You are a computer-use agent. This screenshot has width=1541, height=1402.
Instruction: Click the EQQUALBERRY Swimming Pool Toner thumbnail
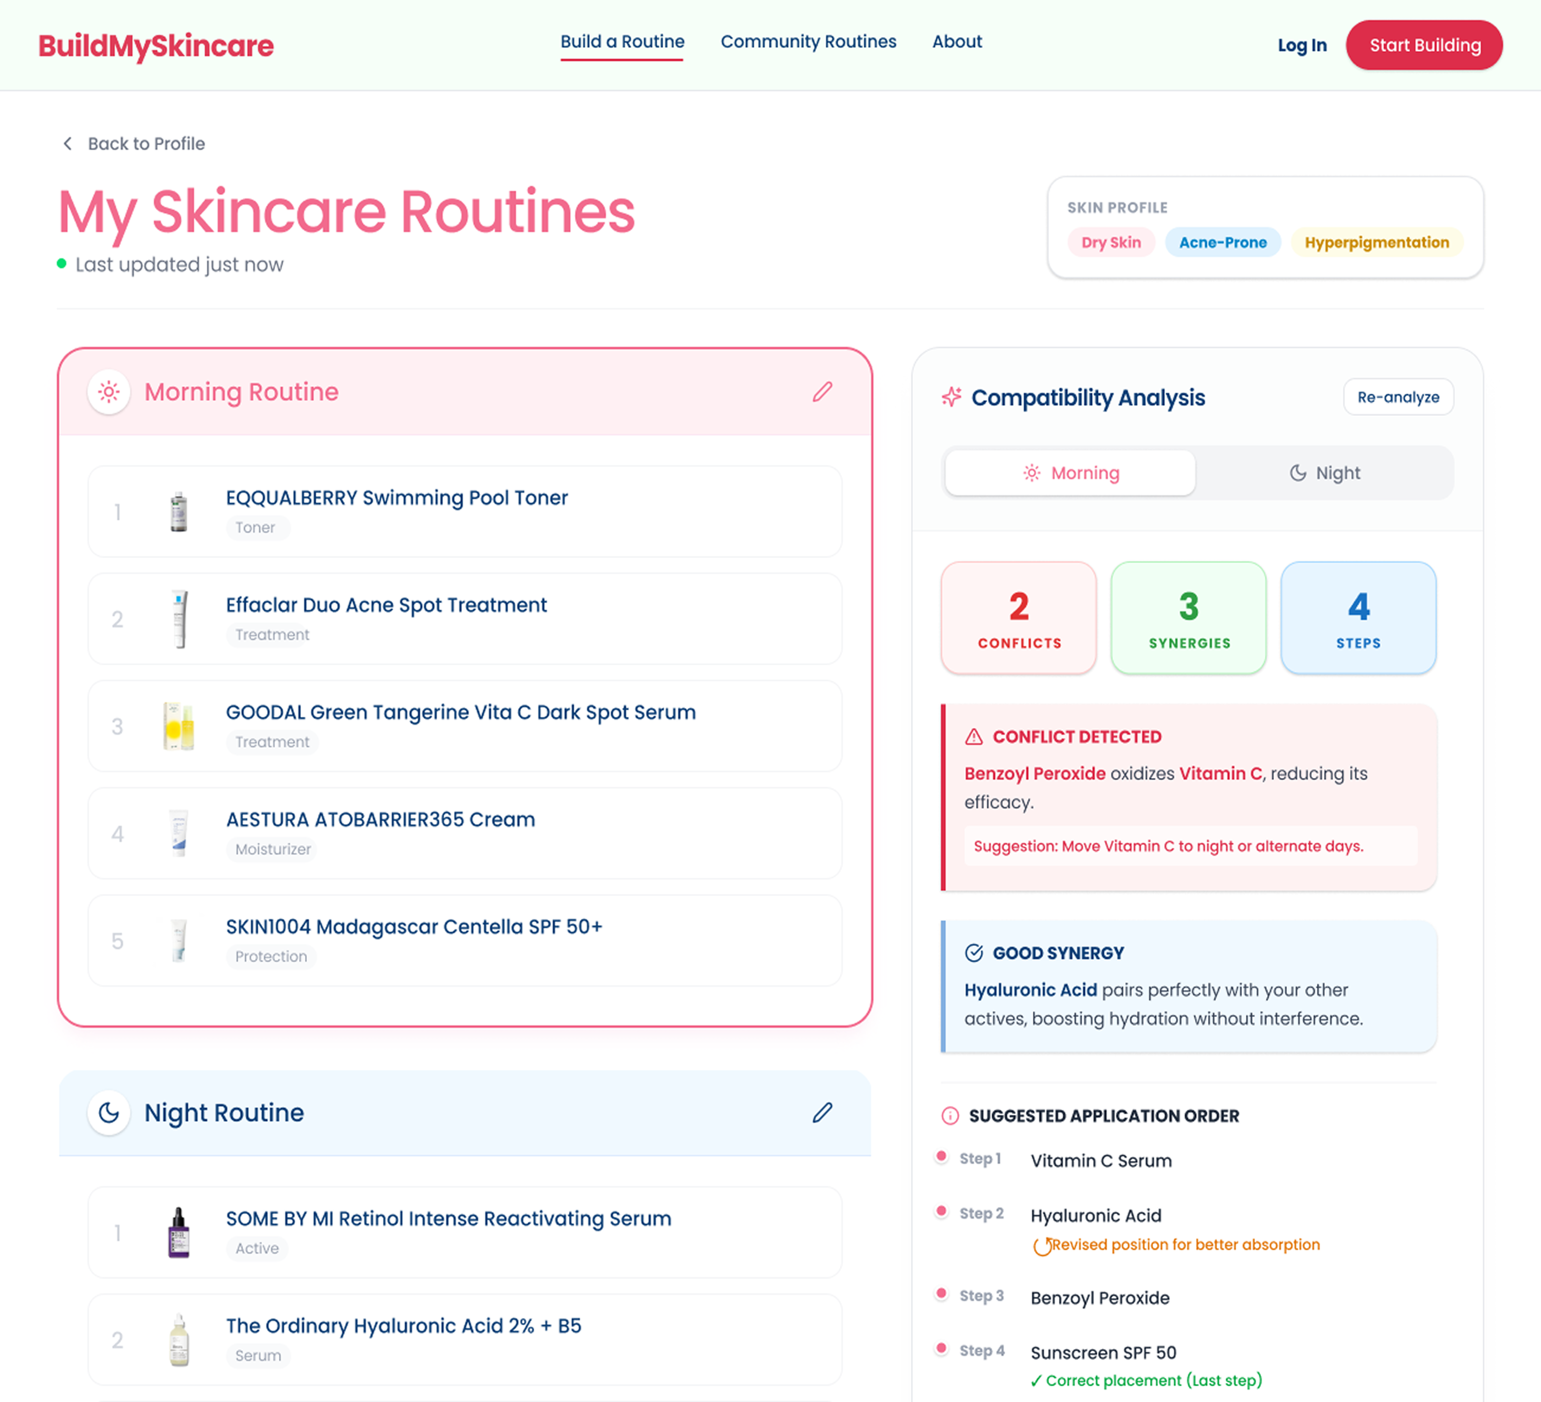coord(179,511)
